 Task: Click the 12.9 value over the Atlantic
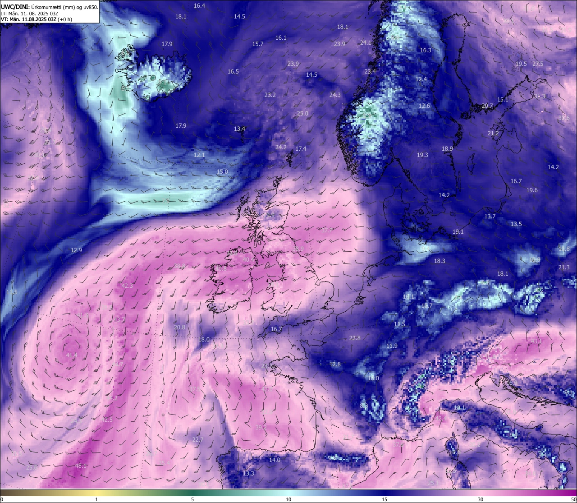(76, 250)
